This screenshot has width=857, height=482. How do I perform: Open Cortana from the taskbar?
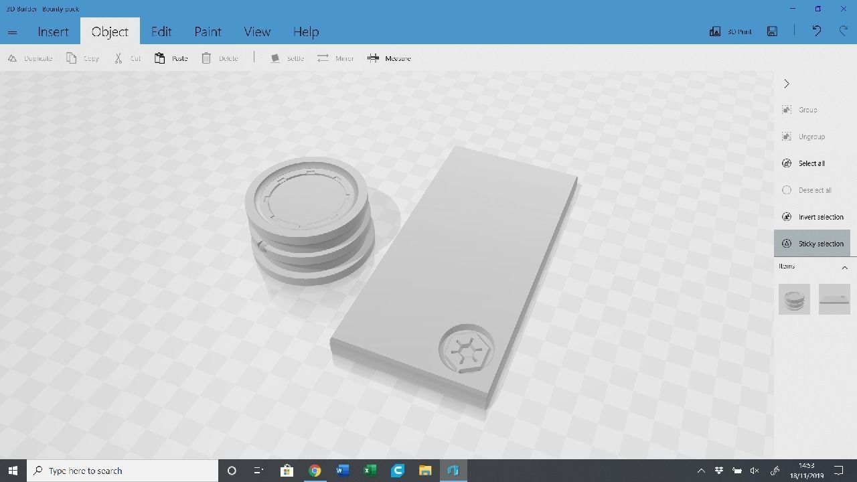pyautogui.click(x=232, y=471)
